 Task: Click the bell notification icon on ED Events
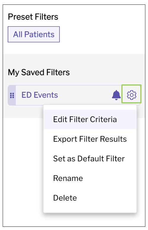point(116,95)
